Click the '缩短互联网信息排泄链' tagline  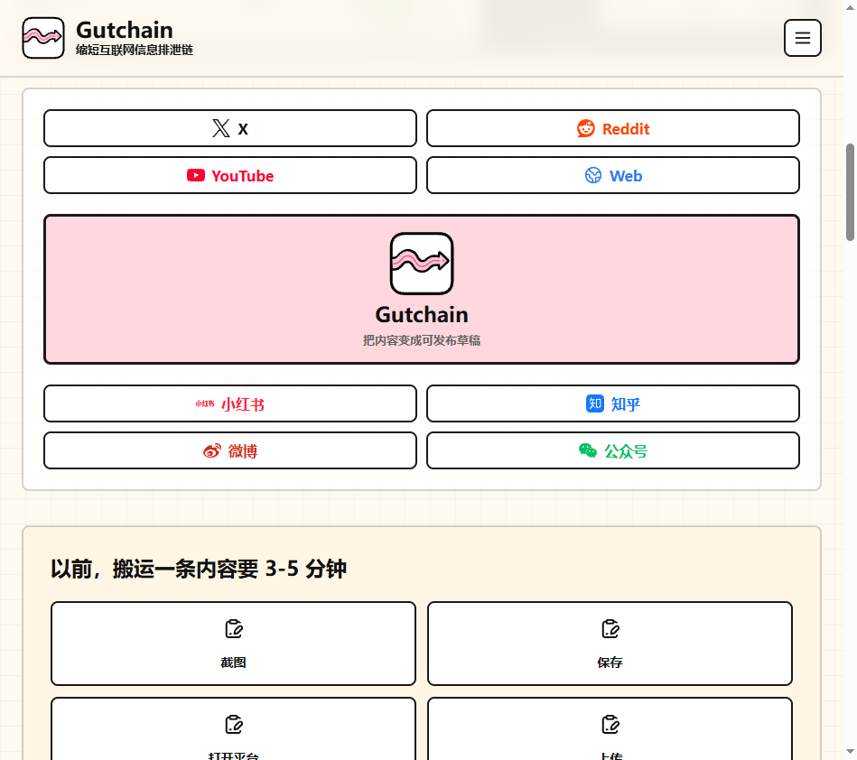135,50
